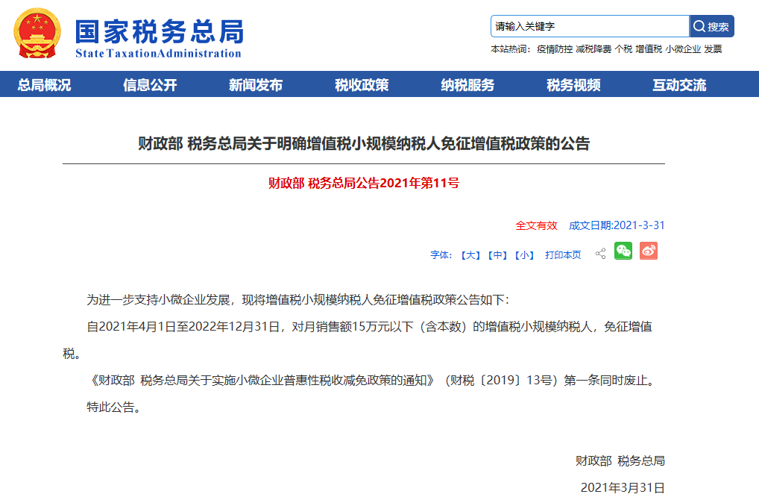Open the 总局概况 navigation menu

point(45,85)
